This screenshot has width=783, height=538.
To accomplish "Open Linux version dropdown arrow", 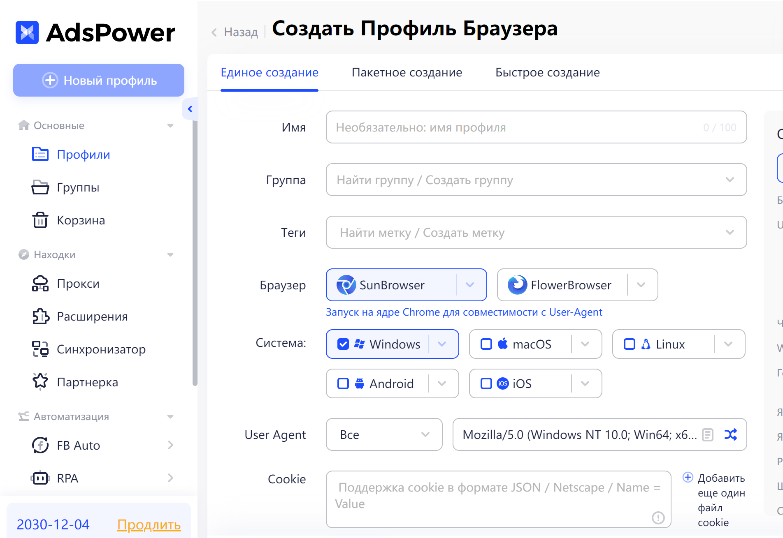I will [x=728, y=344].
